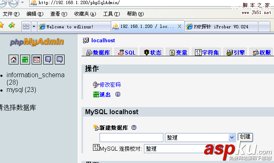This screenshot has width=274, height=163.
Task: Click the 退出 logout link
Action: tap(105, 94)
